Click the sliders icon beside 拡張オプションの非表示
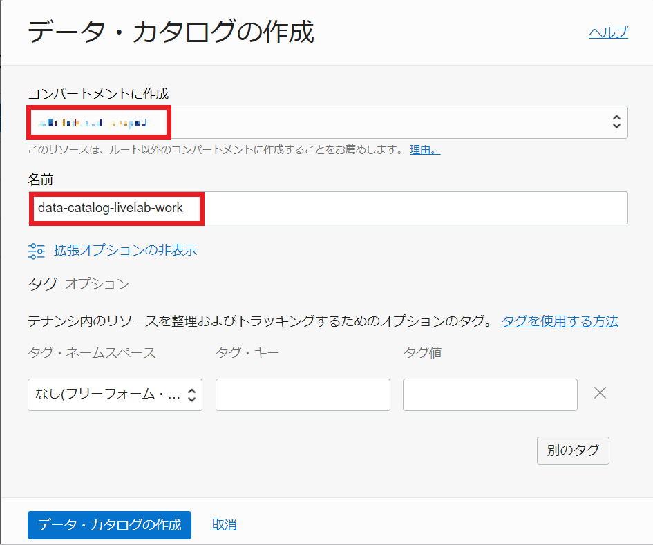 pos(37,251)
